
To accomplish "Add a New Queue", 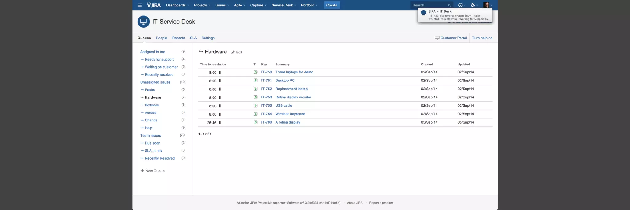I will 154,171.
